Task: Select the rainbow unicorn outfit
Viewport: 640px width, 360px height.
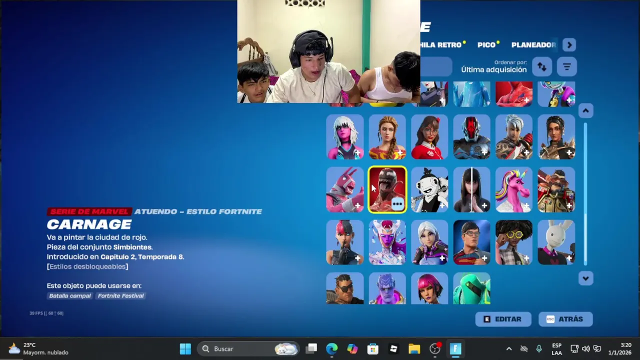Action: pos(514,189)
